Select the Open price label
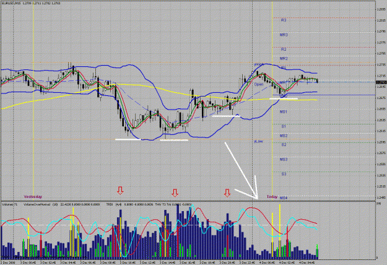Screen dimensions: 387x265 click(x=259, y=84)
